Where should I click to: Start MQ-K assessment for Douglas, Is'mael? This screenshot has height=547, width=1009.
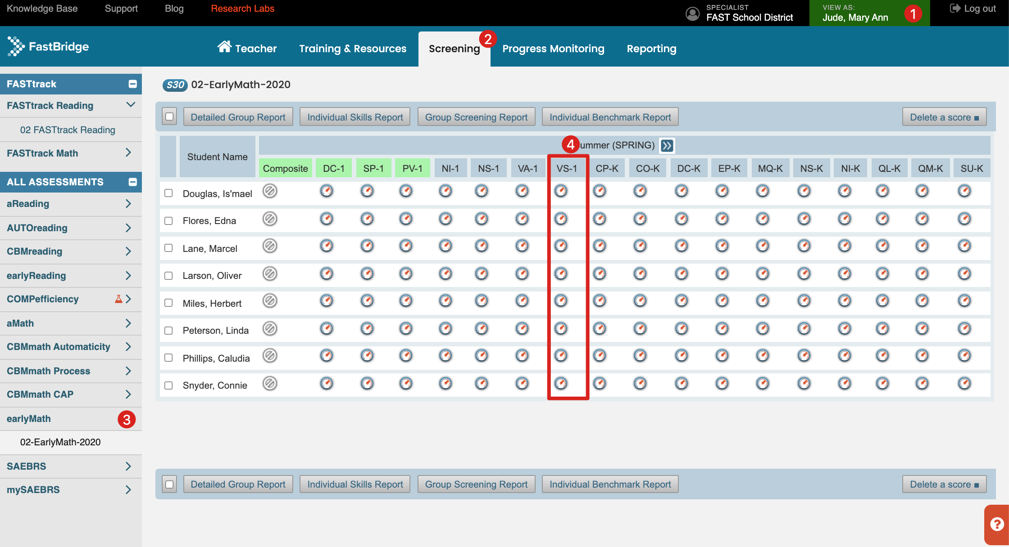point(763,191)
